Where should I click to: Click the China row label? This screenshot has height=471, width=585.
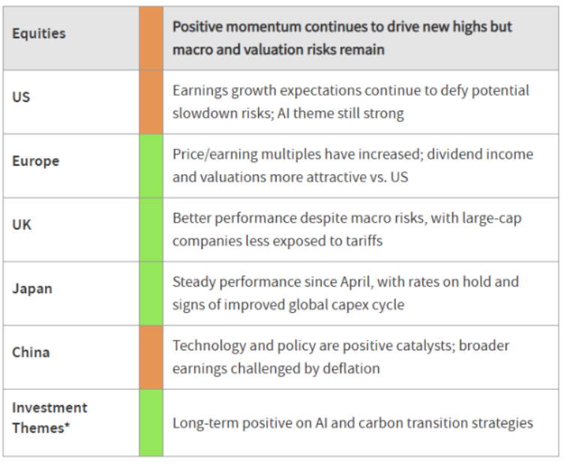[x=31, y=352]
